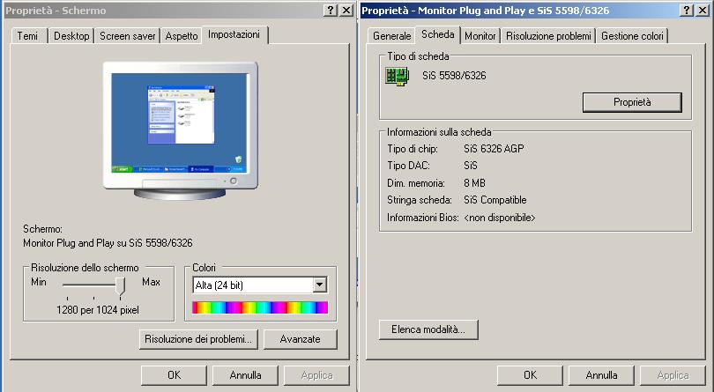
Task: Click the screen resolution slider handle
Action: [x=120, y=286]
